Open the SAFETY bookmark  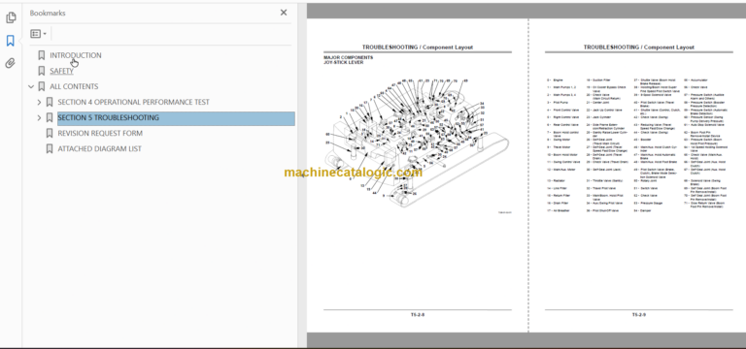[62, 71]
